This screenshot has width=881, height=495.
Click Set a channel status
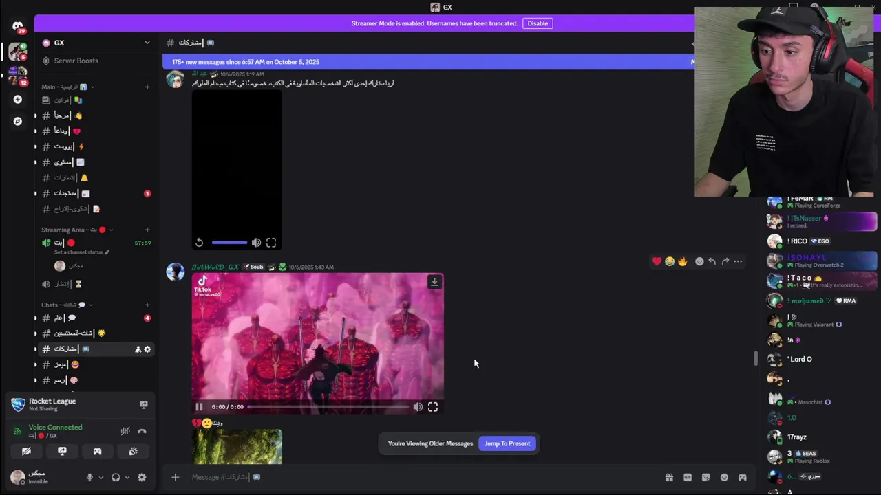(x=81, y=252)
